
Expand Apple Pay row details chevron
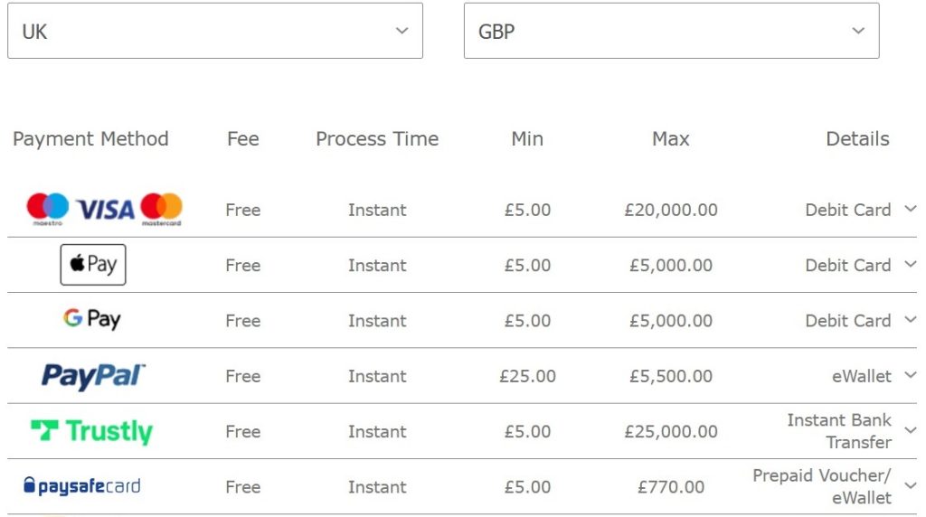[x=910, y=265]
